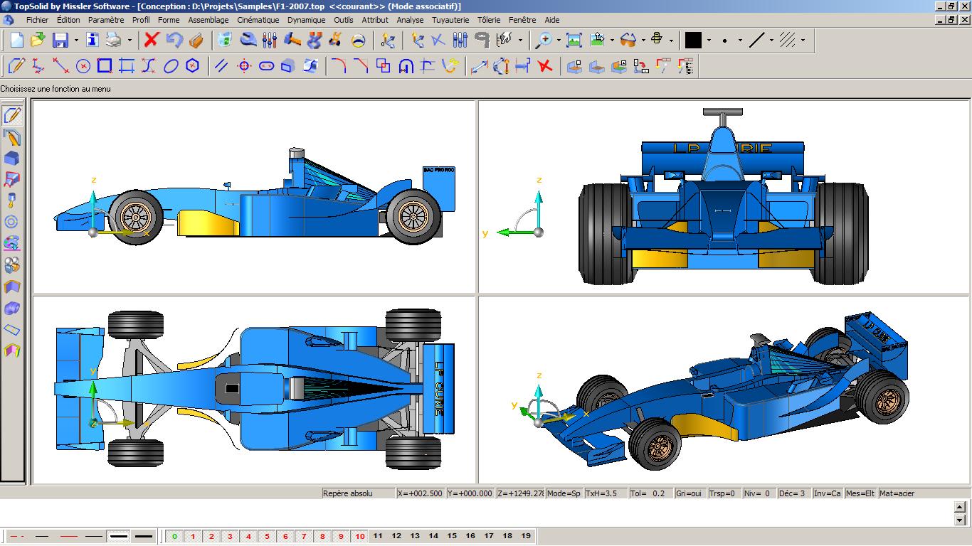Viewport: 972px width, 546px height.
Task: Select the orange safety glasses rendering icon
Action: [x=628, y=40]
